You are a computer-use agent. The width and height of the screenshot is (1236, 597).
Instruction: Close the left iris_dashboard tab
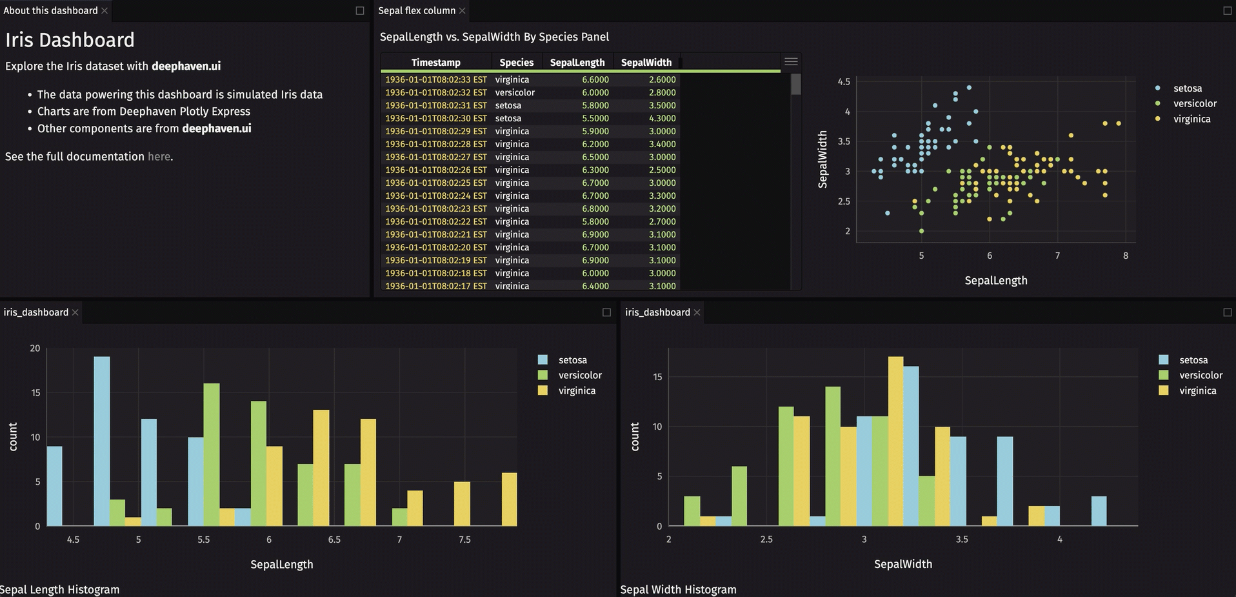click(x=75, y=312)
